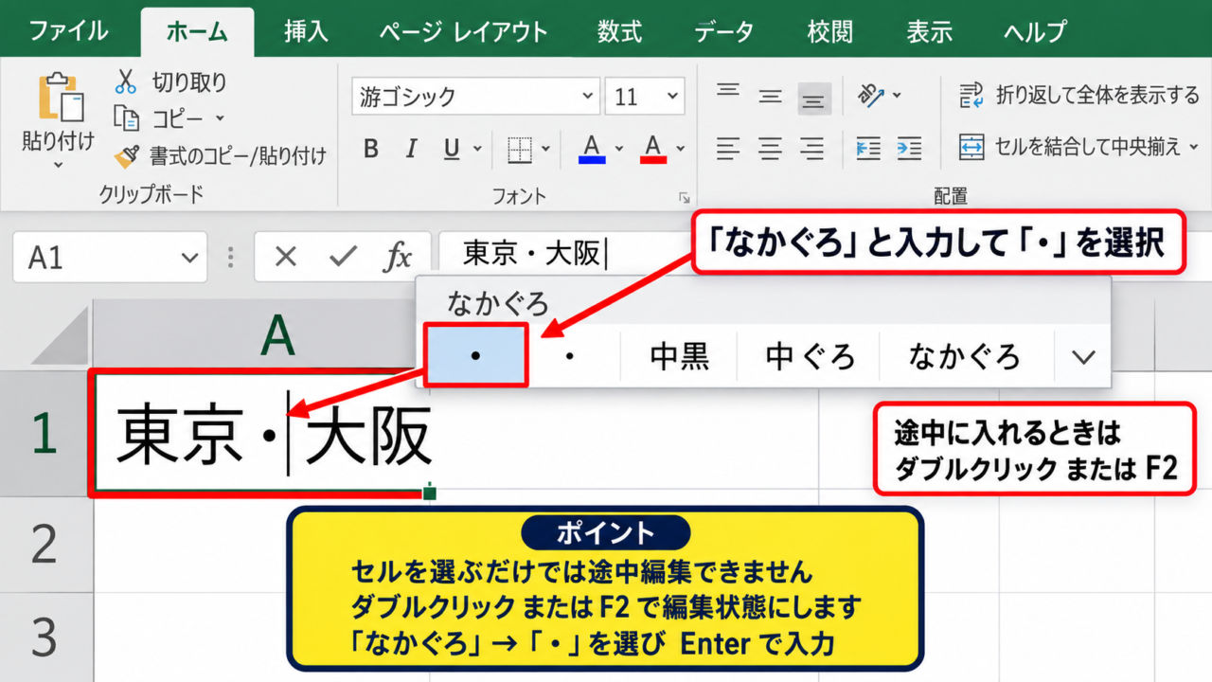Confirm the entry with the checkmark icon
The width and height of the screenshot is (1212, 682).
coord(342,256)
